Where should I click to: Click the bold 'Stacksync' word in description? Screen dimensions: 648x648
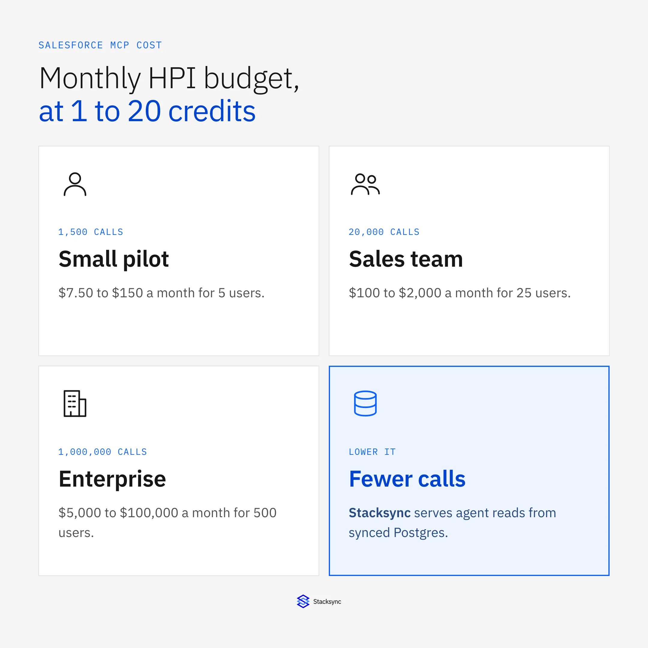[x=380, y=513]
